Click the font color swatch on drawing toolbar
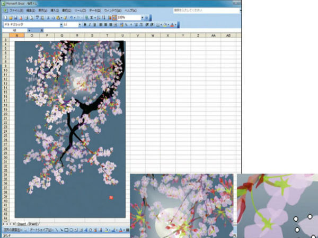Image resolution: width=318 pixels, height=238 pixels. click(121, 230)
